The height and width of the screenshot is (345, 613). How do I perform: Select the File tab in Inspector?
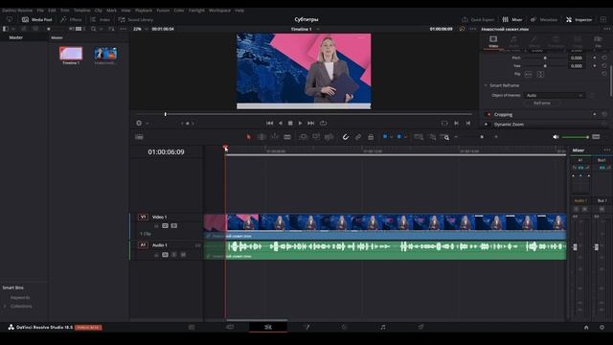pos(598,41)
